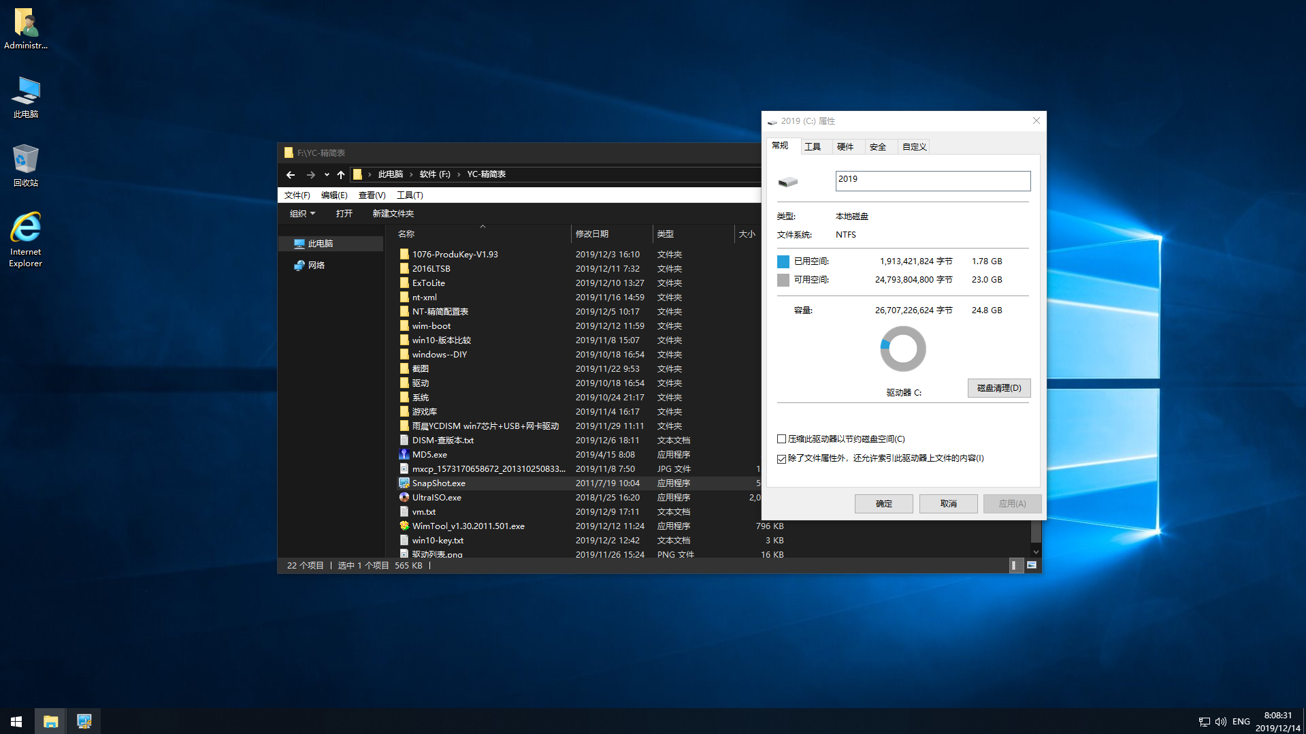Open the recent locations dropdown arrow
Screen dimensions: 1306x734
click(x=327, y=174)
